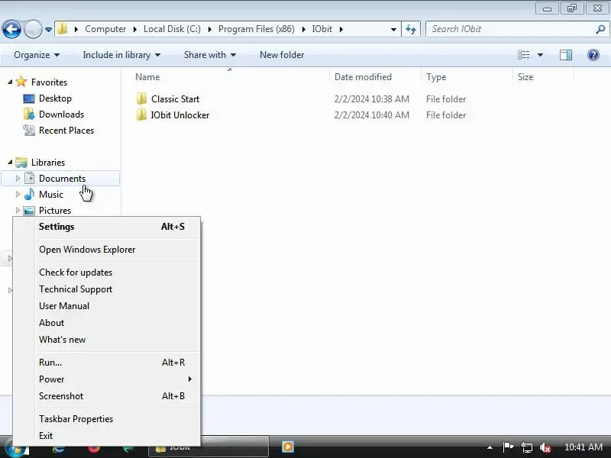Screen dimensions: 611x458
Task: Click the search magnifier icon
Action: tap(600, 29)
